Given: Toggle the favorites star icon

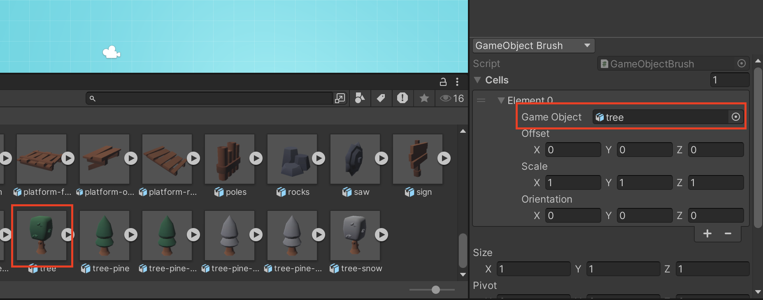Looking at the screenshot, I should (x=424, y=98).
